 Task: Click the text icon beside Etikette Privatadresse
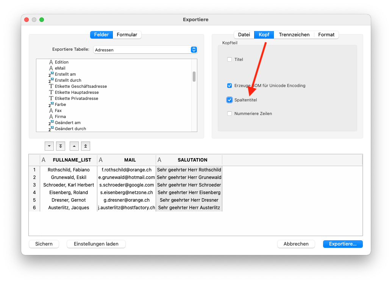(x=51, y=98)
